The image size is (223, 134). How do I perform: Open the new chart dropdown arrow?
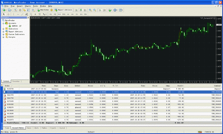click(6, 10)
